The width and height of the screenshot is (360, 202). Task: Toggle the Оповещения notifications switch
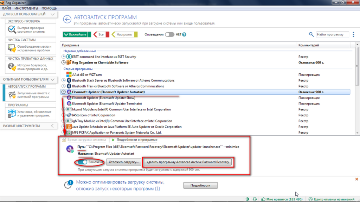[169, 34]
